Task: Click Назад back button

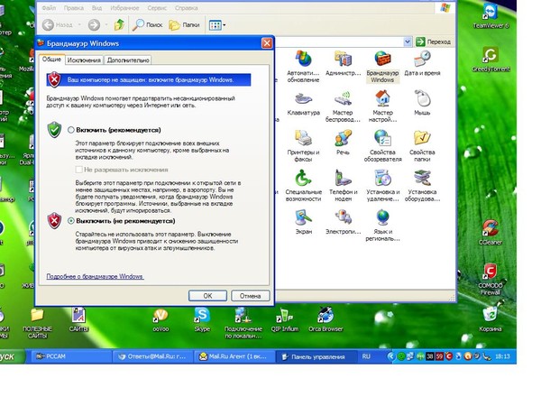Action: click(58, 25)
